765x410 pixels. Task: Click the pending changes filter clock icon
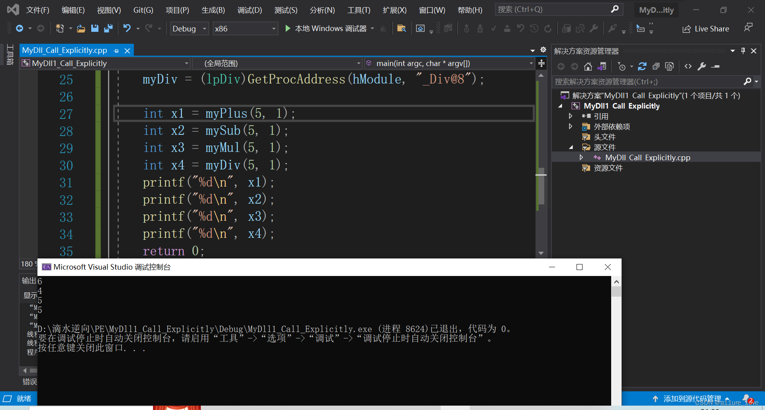click(x=622, y=66)
